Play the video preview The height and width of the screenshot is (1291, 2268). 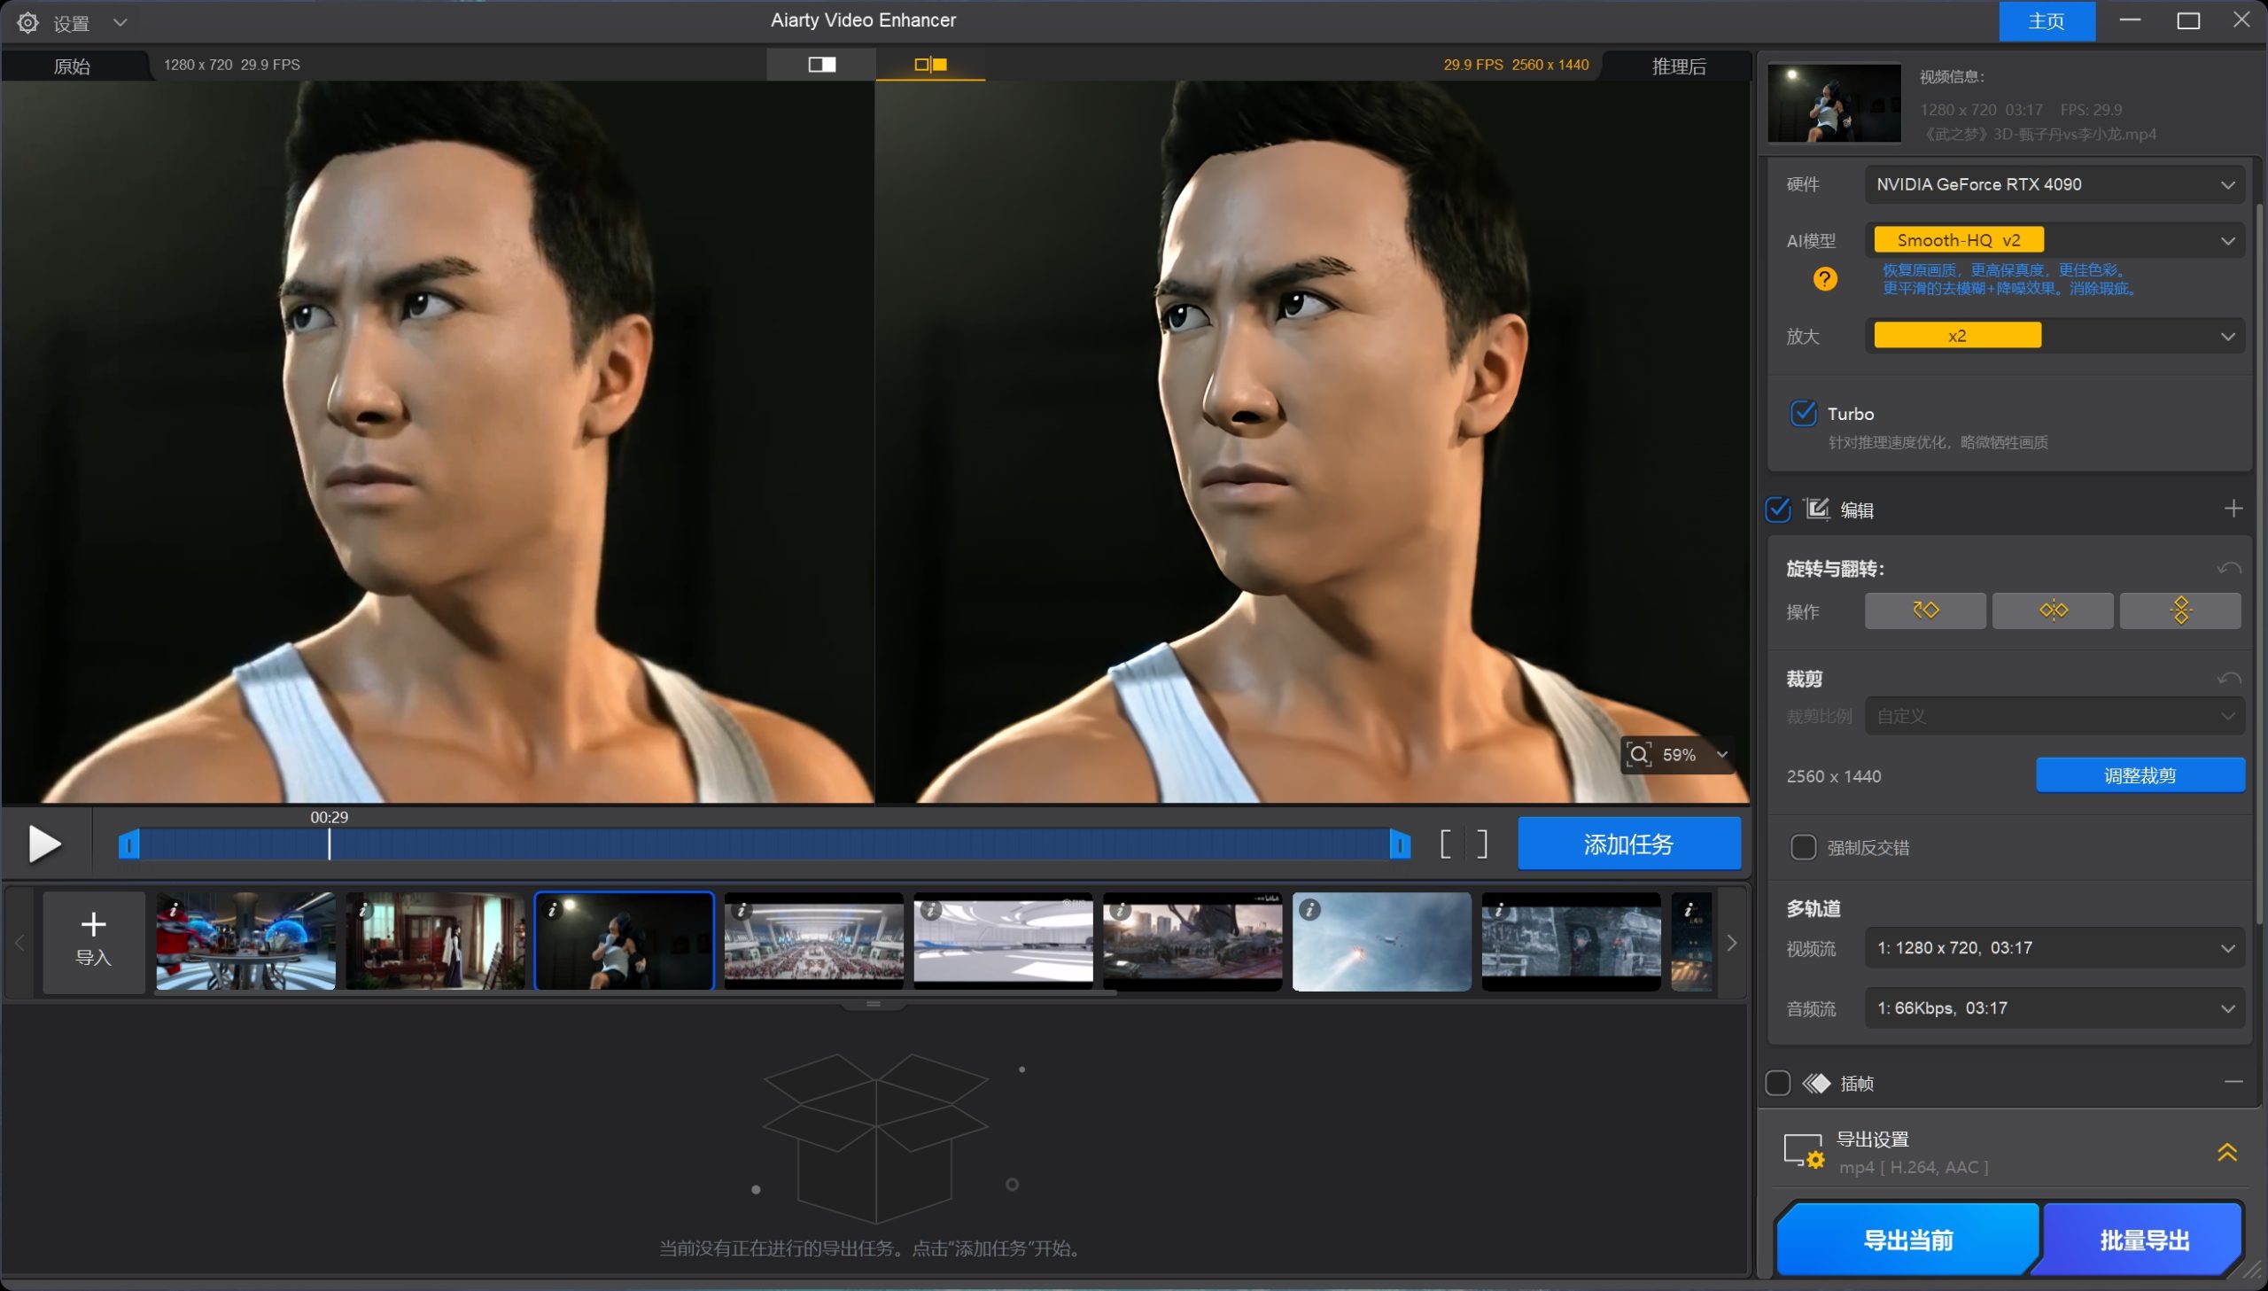[44, 844]
